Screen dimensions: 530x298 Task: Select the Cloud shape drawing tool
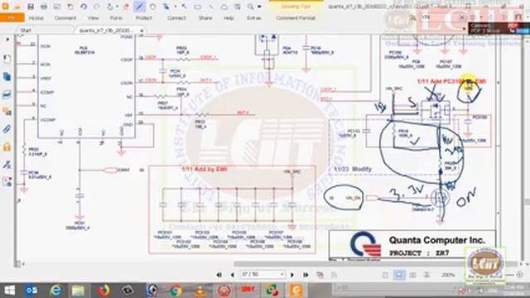click(224, 7)
